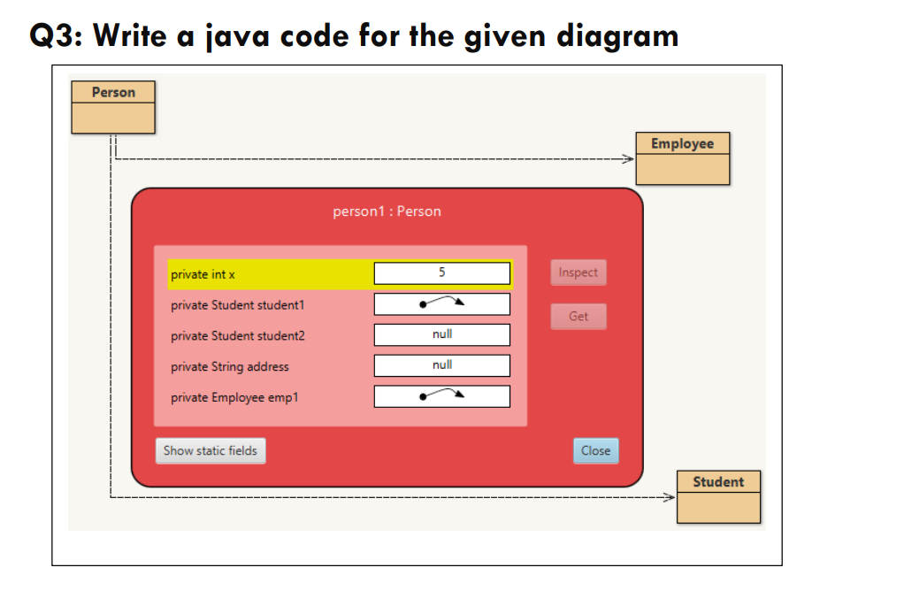Click the arrow reference for emp1

(441, 395)
